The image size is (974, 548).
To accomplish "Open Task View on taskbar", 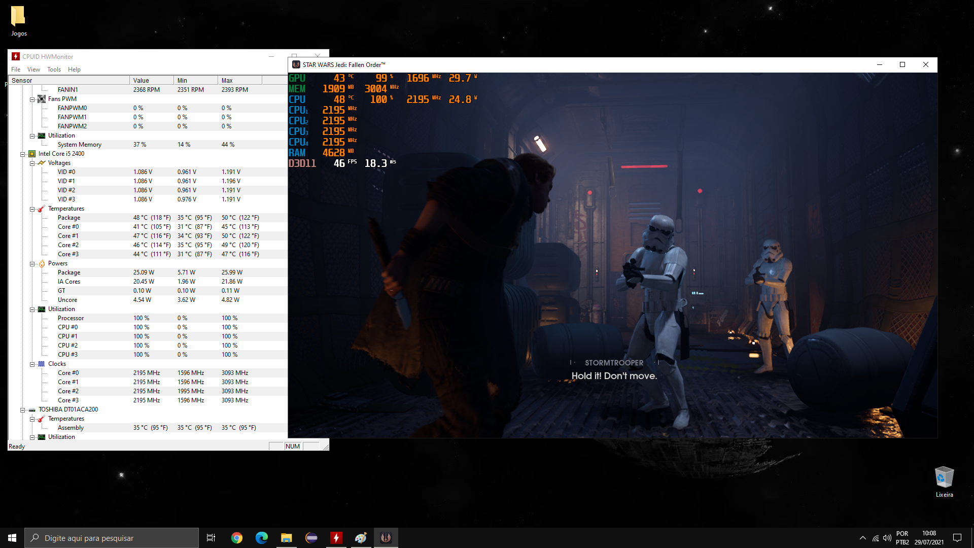I will pyautogui.click(x=211, y=538).
